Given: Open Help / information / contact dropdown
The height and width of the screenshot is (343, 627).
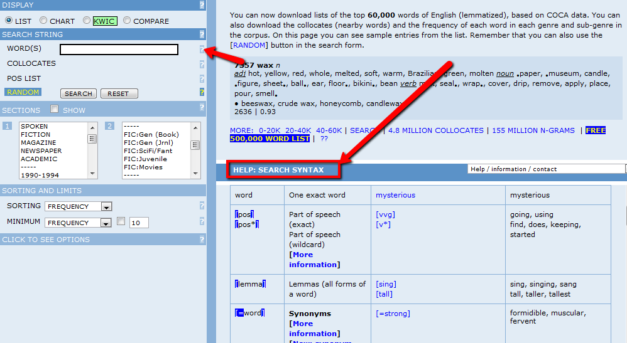Looking at the screenshot, I should coord(547,169).
